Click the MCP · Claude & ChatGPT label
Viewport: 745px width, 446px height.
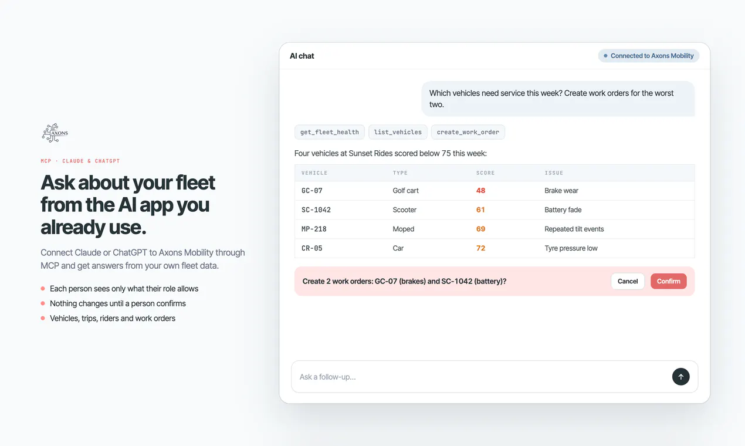(80, 161)
